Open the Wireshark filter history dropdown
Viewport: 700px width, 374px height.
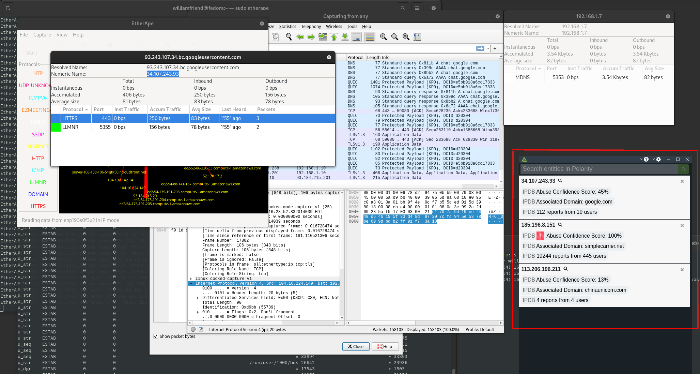(488, 48)
